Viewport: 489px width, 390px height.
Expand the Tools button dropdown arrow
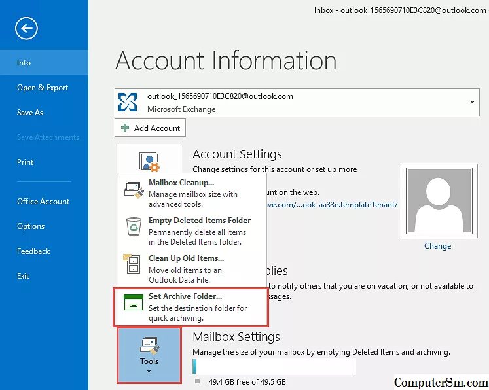point(149,371)
